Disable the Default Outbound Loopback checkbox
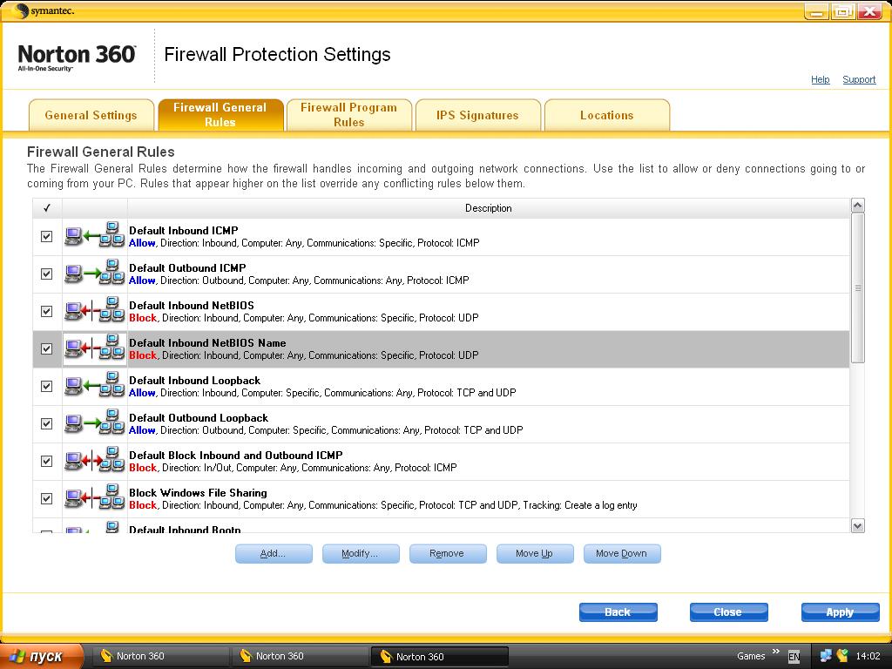Image resolution: width=892 pixels, height=669 pixels. 47,424
